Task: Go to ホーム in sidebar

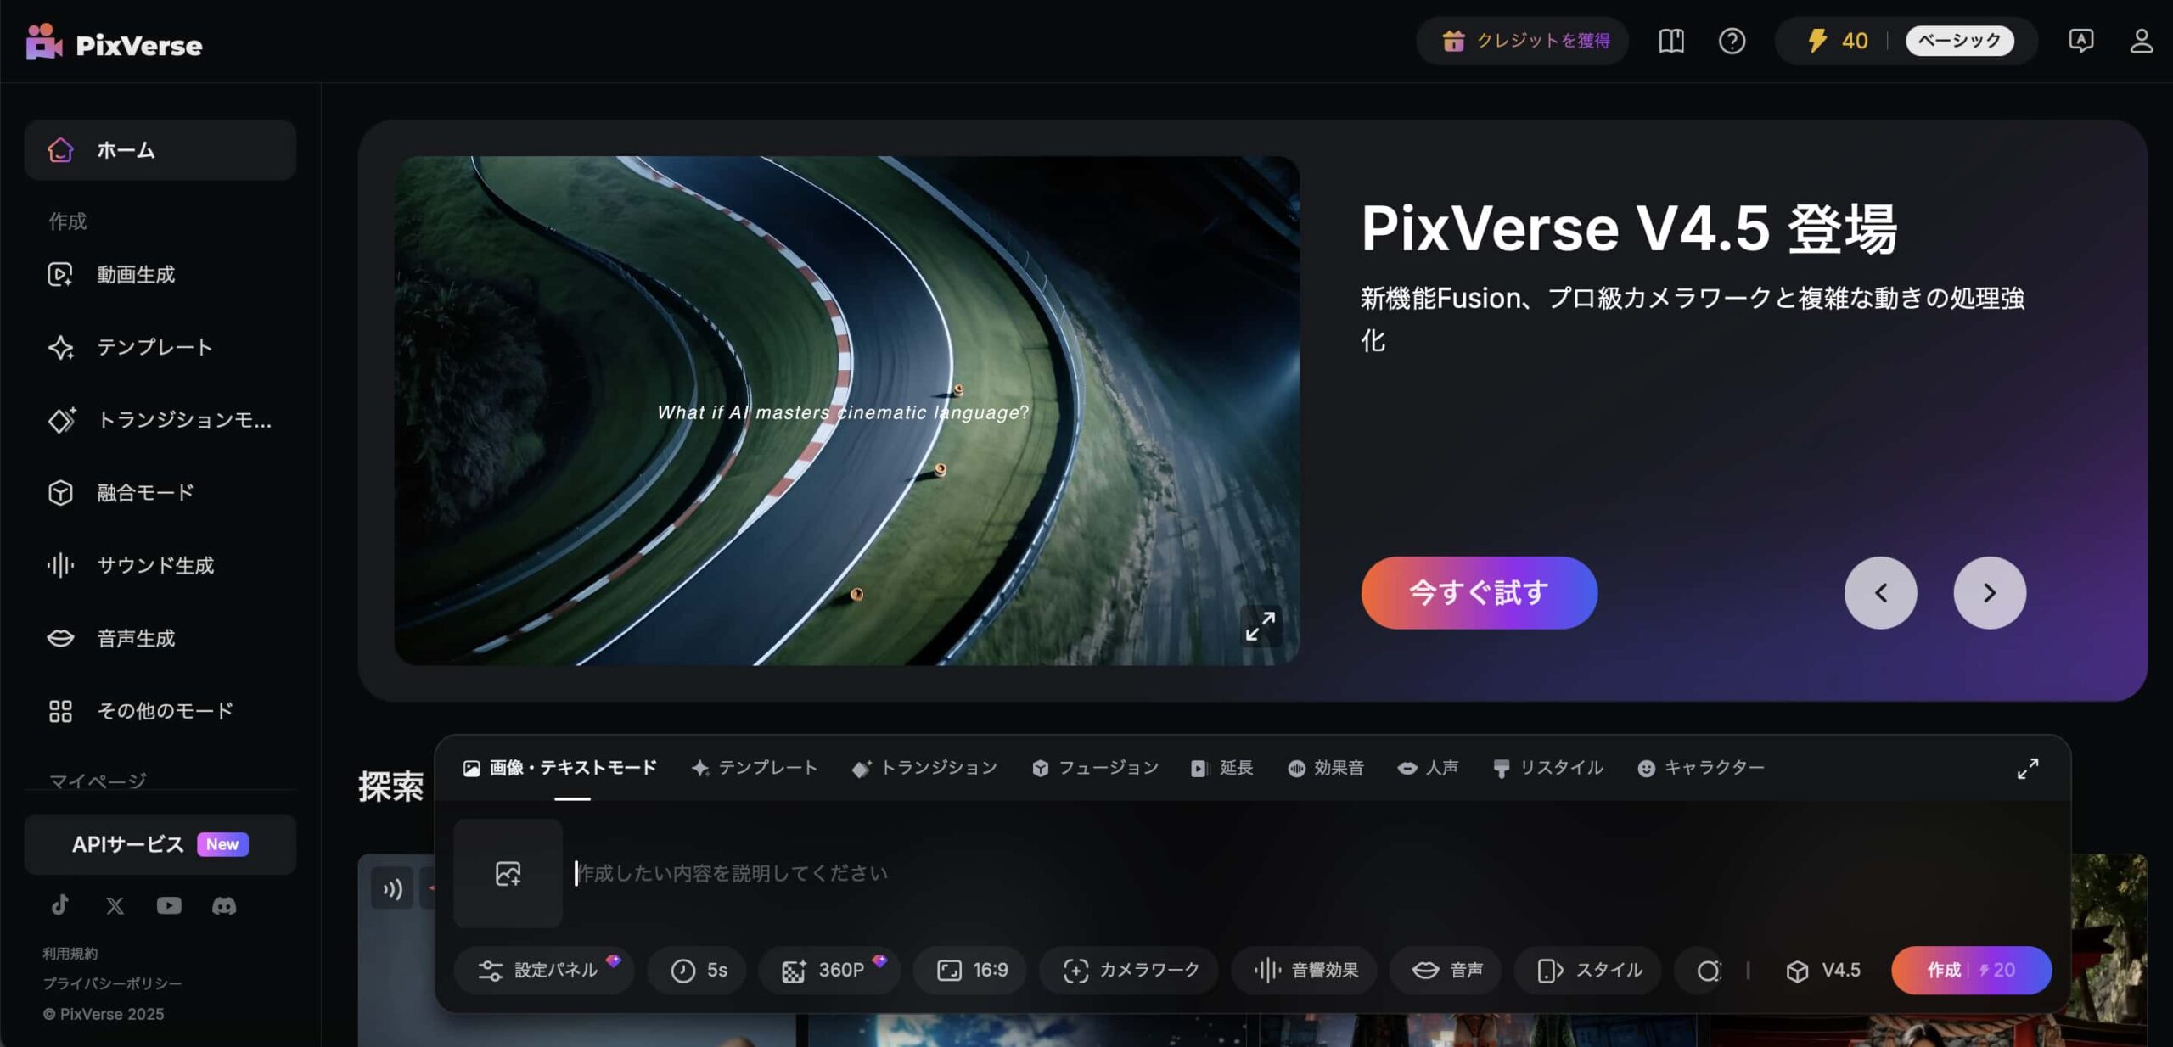Action: (160, 150)
